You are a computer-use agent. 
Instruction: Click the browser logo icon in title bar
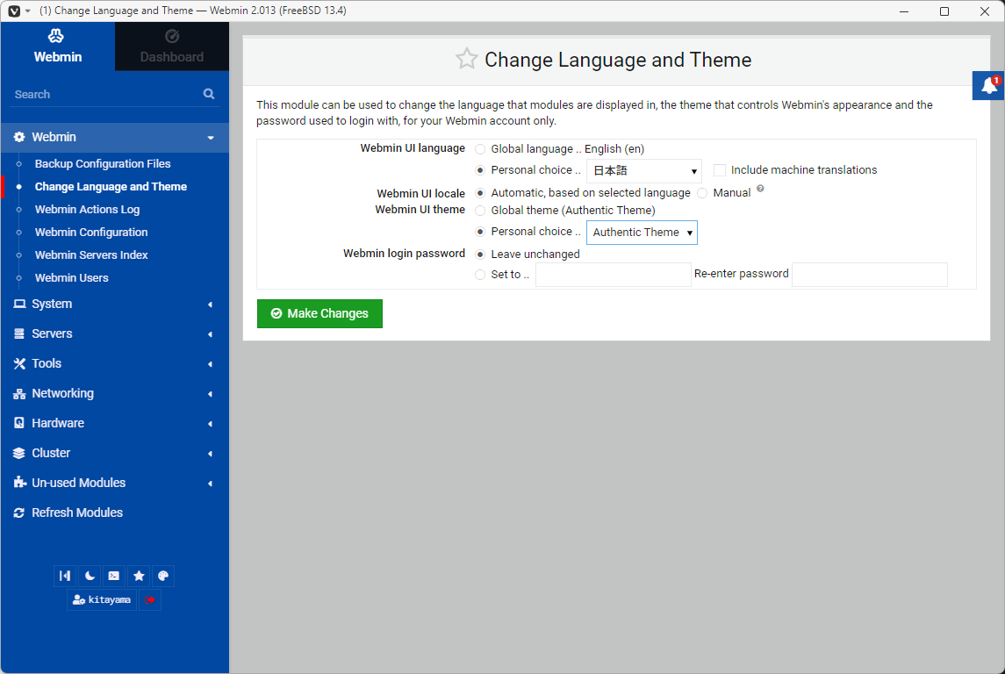(x=14, y=11)
